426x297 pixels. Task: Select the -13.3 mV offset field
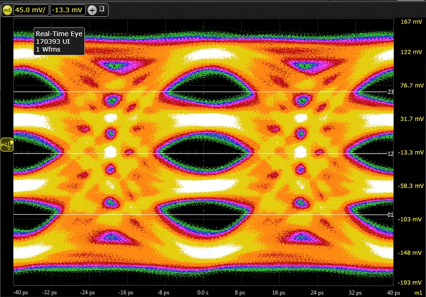[x=67, y=10]
